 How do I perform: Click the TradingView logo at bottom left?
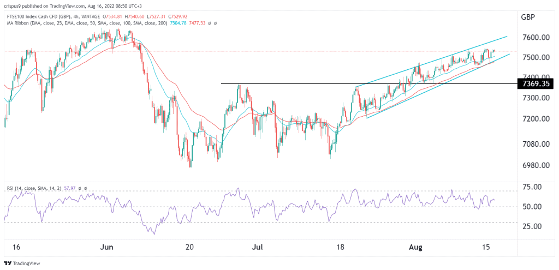(22, 263)
